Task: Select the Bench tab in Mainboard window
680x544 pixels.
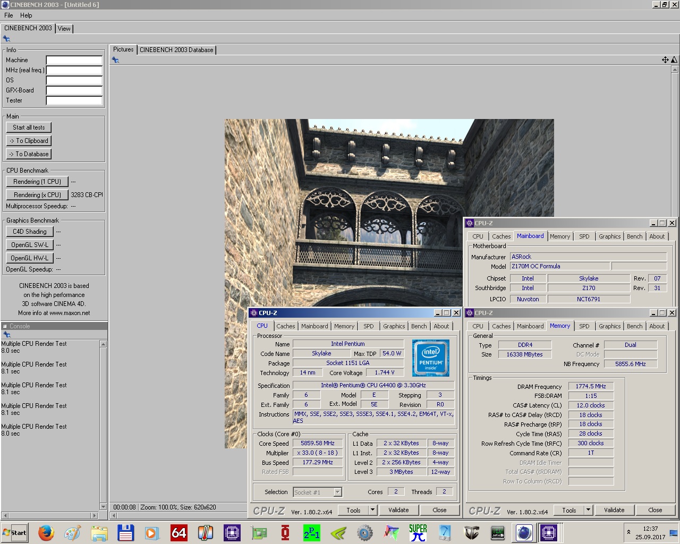Action: tap(635, 236)
